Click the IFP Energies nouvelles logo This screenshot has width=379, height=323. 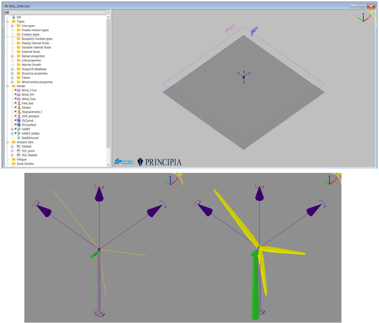point(124,161)
